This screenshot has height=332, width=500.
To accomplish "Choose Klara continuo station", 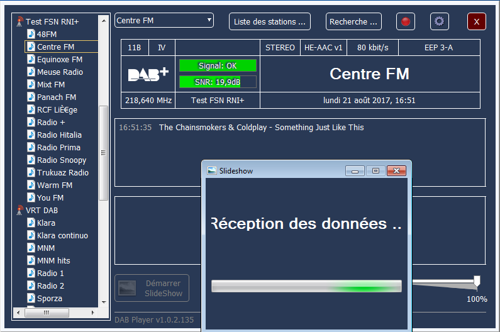I will pyautogui.click(x=62, y=236).
